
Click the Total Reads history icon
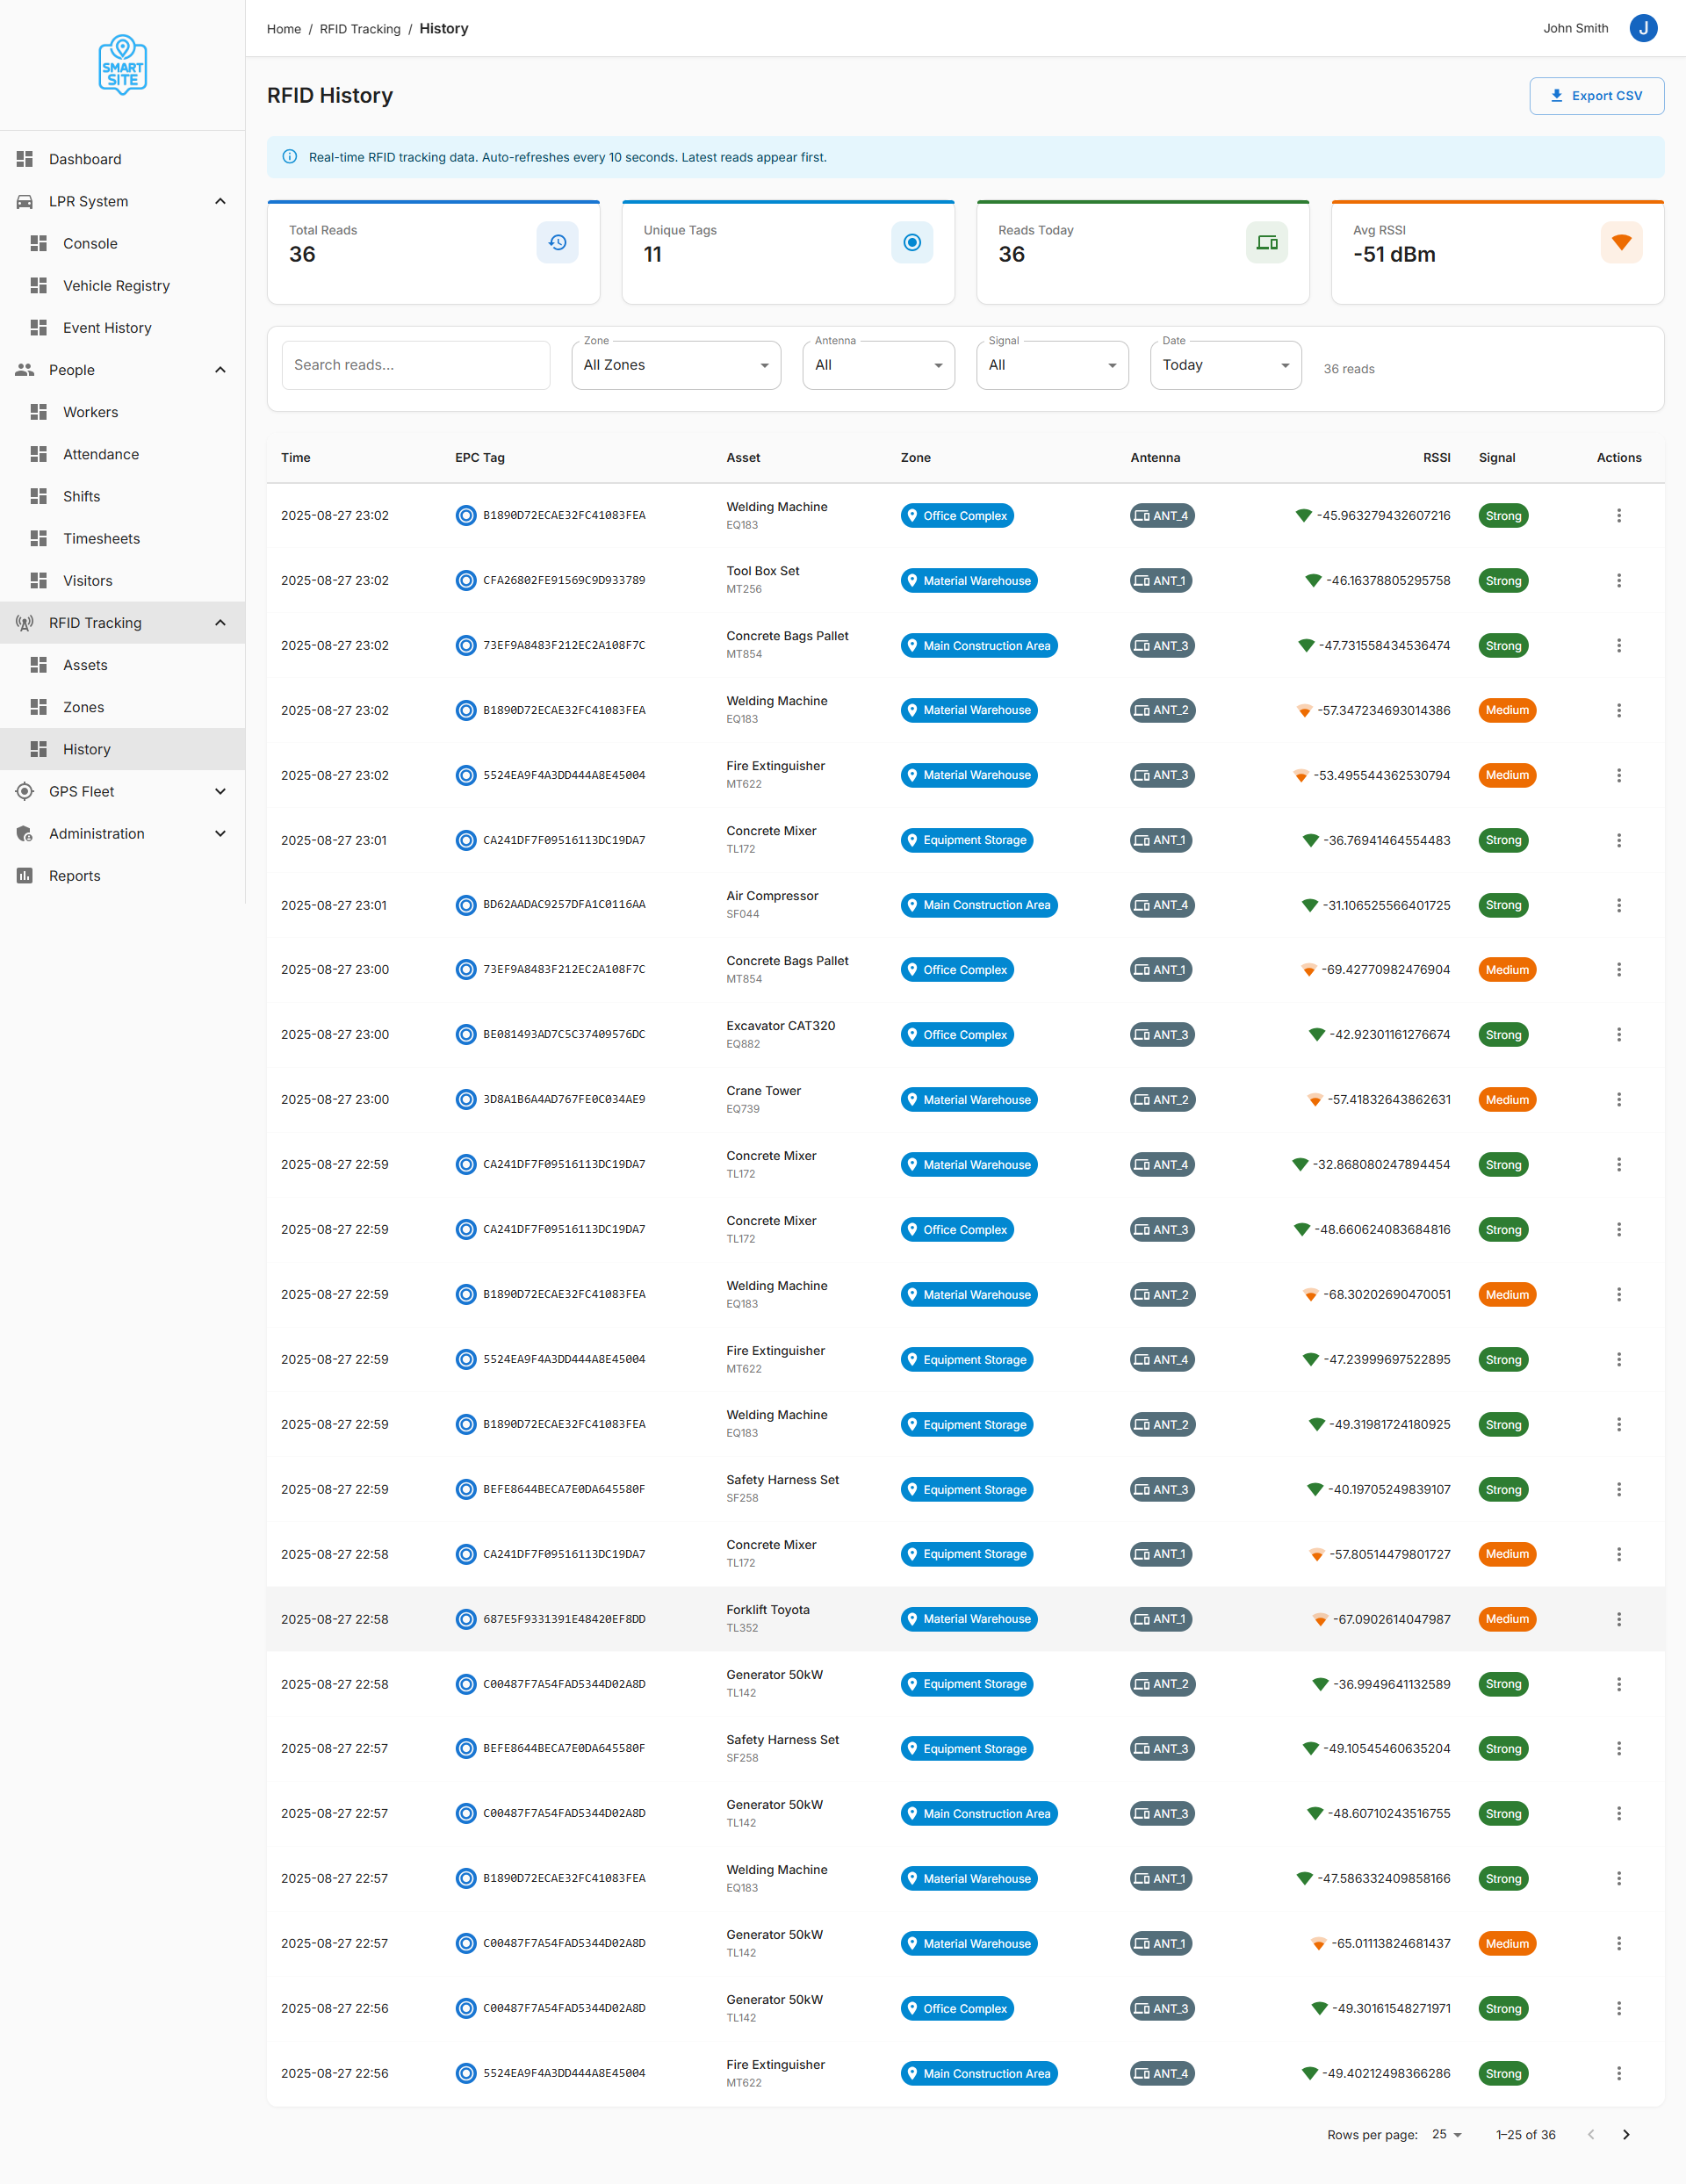click(557, 243)
